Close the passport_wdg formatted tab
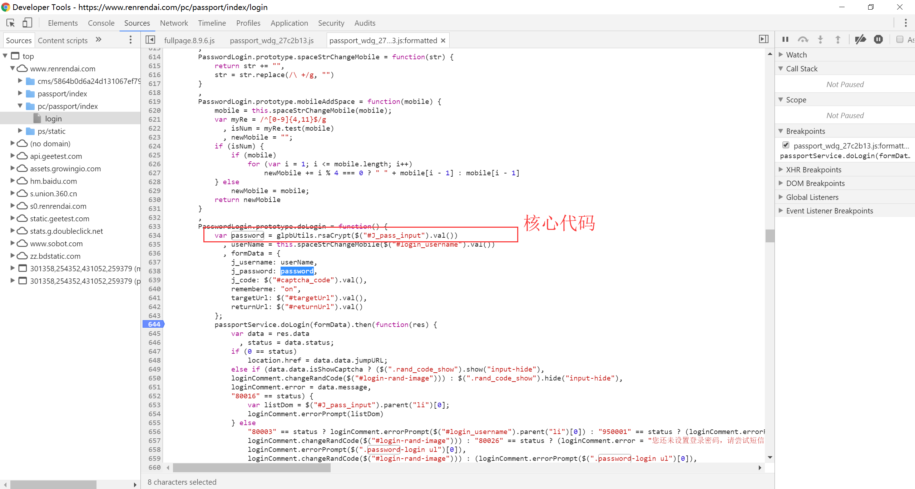This screenshot has width=915, height=489. 443,41
